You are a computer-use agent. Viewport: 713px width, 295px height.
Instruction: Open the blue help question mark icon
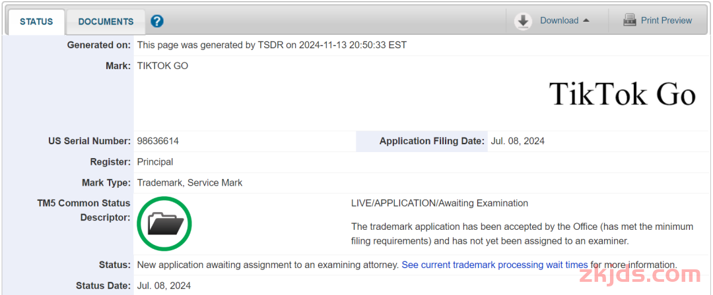[157, 21]
